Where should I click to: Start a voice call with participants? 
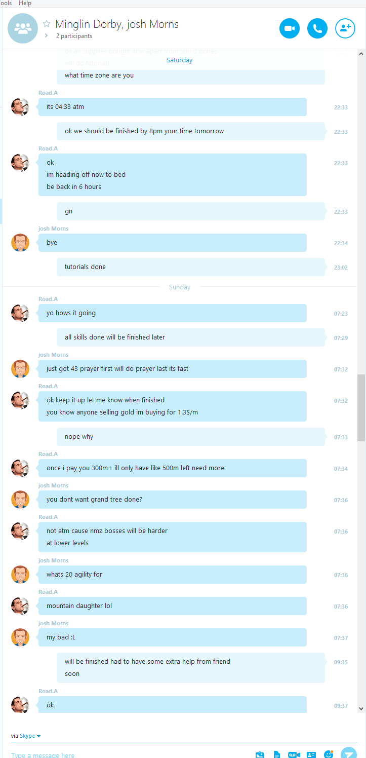click(317, 28)
